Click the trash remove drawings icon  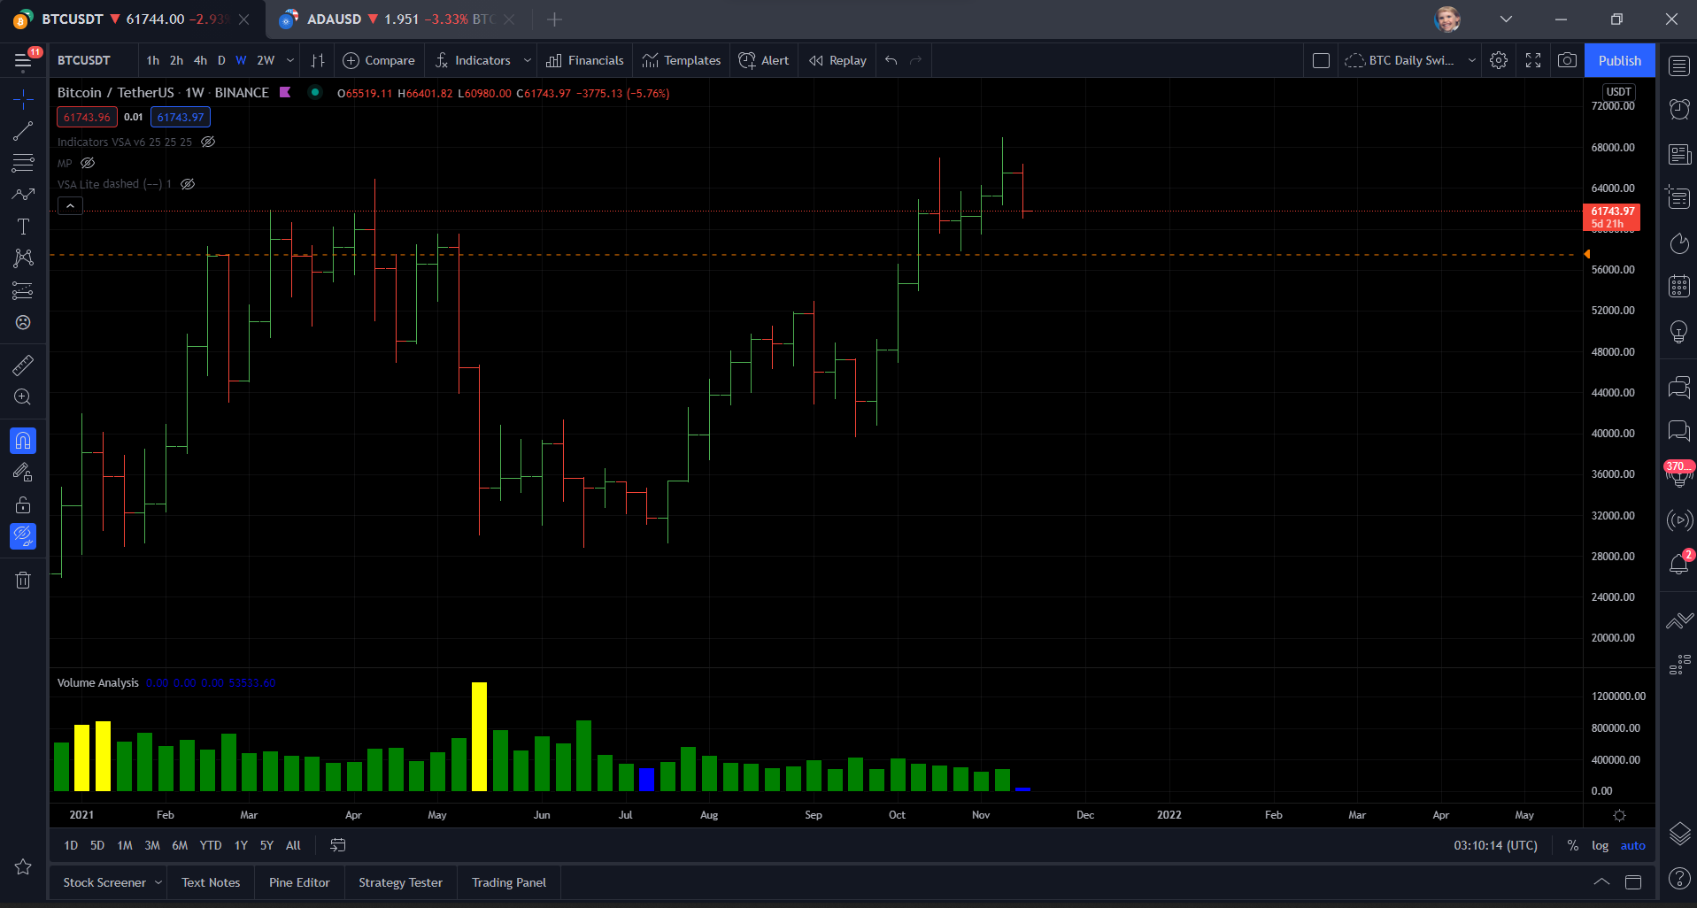(x=23, y=580)
